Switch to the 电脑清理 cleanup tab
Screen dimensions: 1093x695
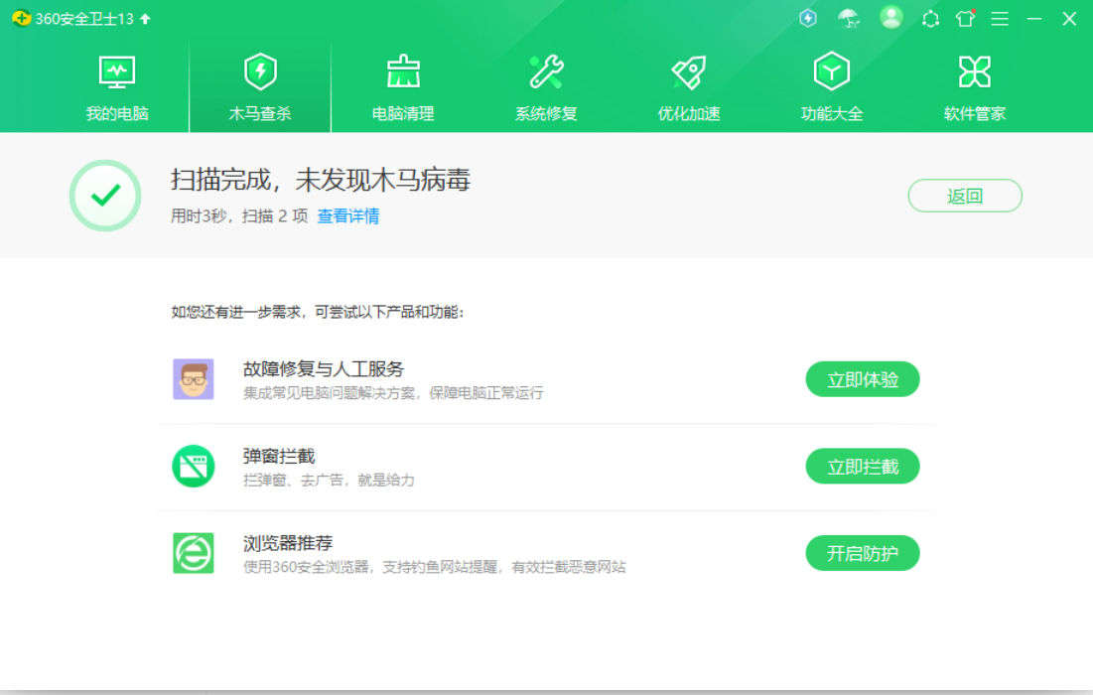[x=403, y=87]
